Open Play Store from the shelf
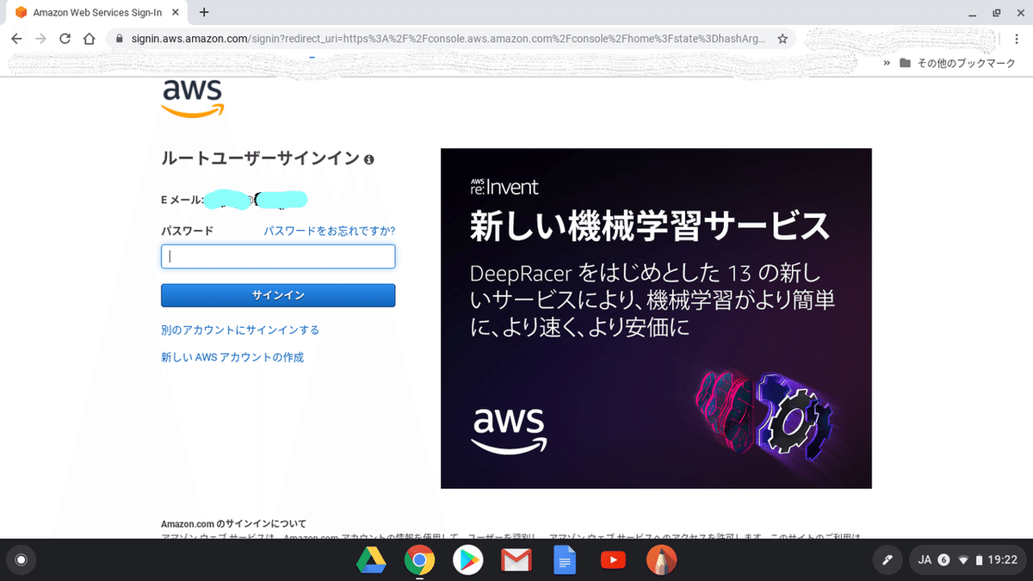The height and width of the screenshot is (581, 1033). [468, 560]
